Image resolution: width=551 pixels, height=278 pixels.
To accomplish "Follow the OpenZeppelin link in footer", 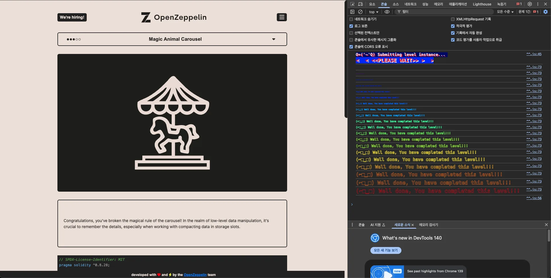I will [x=195, y=275].
